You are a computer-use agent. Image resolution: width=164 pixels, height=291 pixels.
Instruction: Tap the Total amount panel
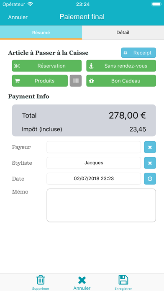pos(84,120)
